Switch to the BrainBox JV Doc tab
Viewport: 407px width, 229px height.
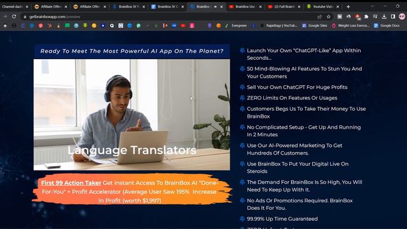tap(167, 7)
